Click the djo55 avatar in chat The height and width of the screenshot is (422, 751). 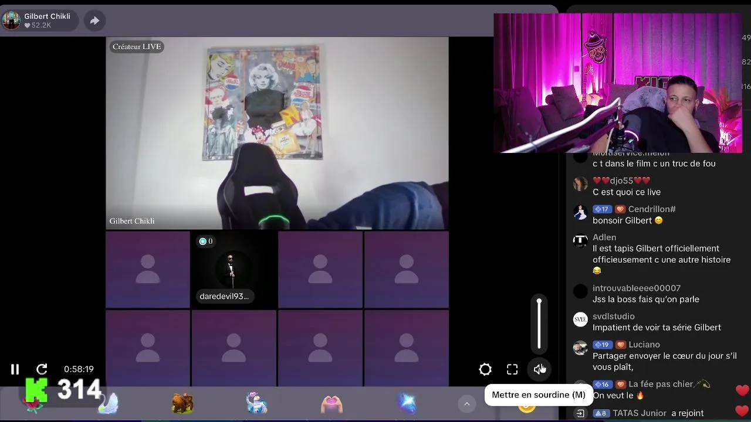pyautogui.click(x=580, y=184)
